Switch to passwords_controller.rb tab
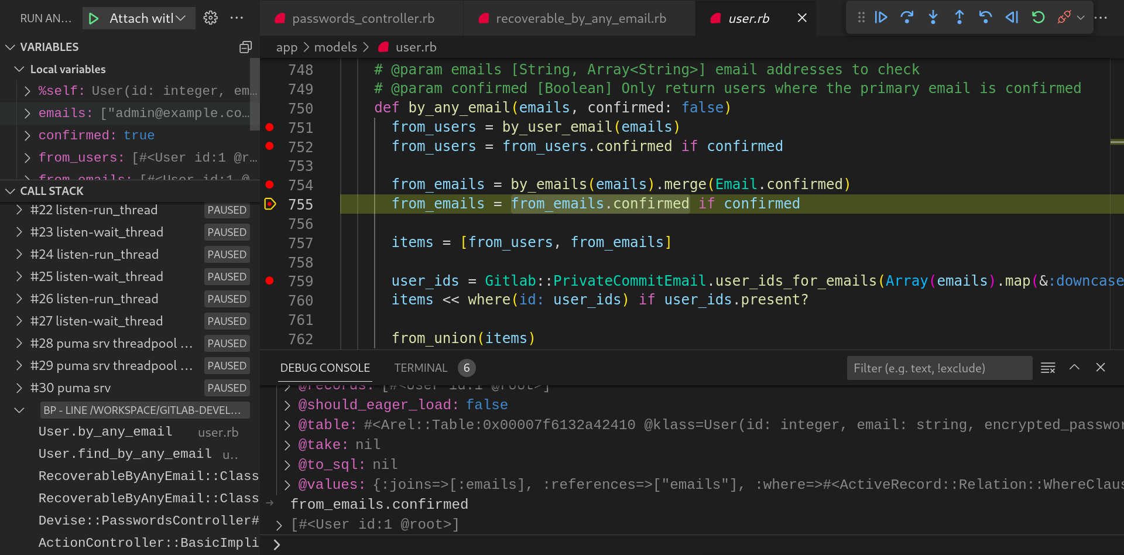This screenshot has height=555, width=1124. click(x=363, y=18)
